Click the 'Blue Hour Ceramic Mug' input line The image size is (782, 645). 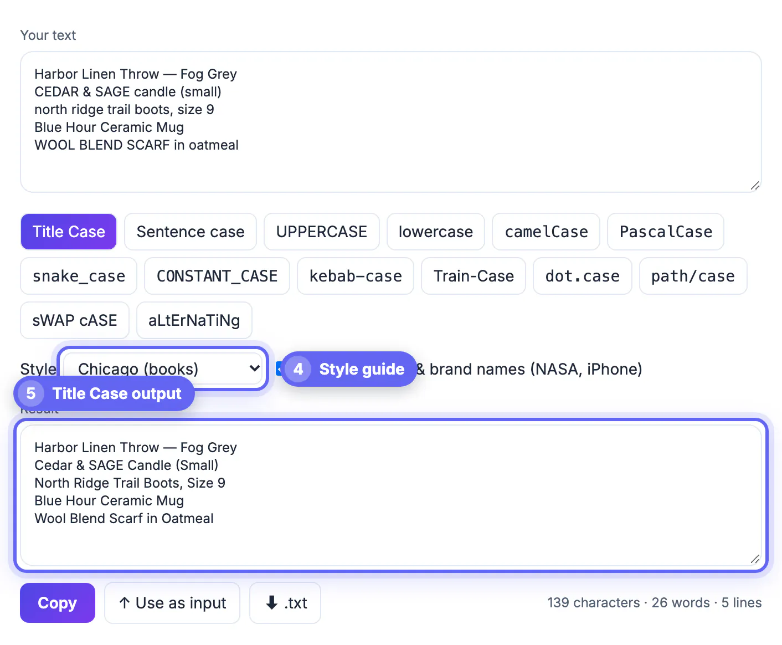click(x=109, y=127)
